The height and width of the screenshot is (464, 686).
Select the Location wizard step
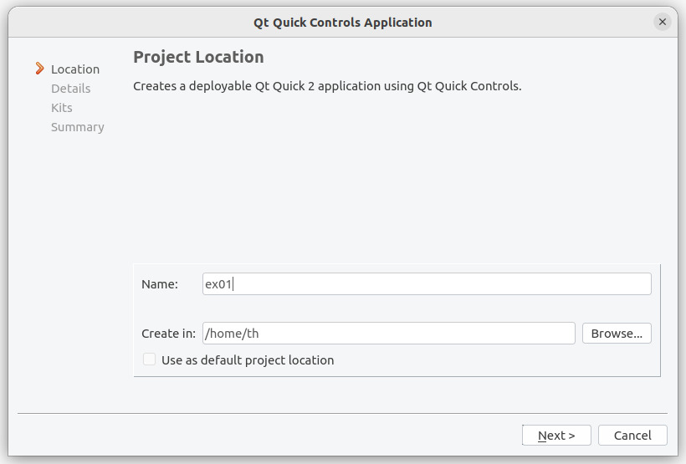[75, 69]
